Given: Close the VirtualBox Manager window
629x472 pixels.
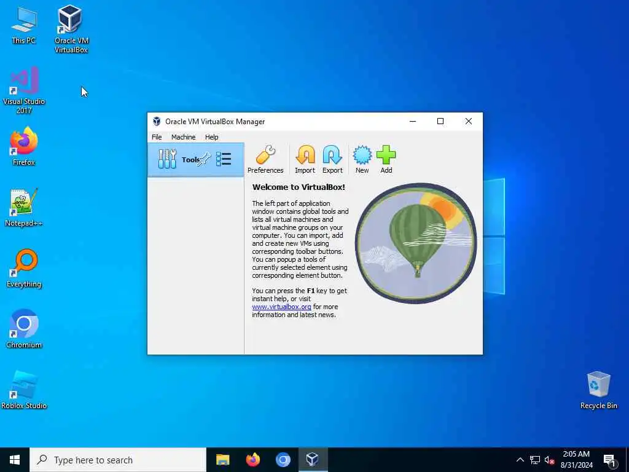Looking at the screenshot, I should coord(468,121).
